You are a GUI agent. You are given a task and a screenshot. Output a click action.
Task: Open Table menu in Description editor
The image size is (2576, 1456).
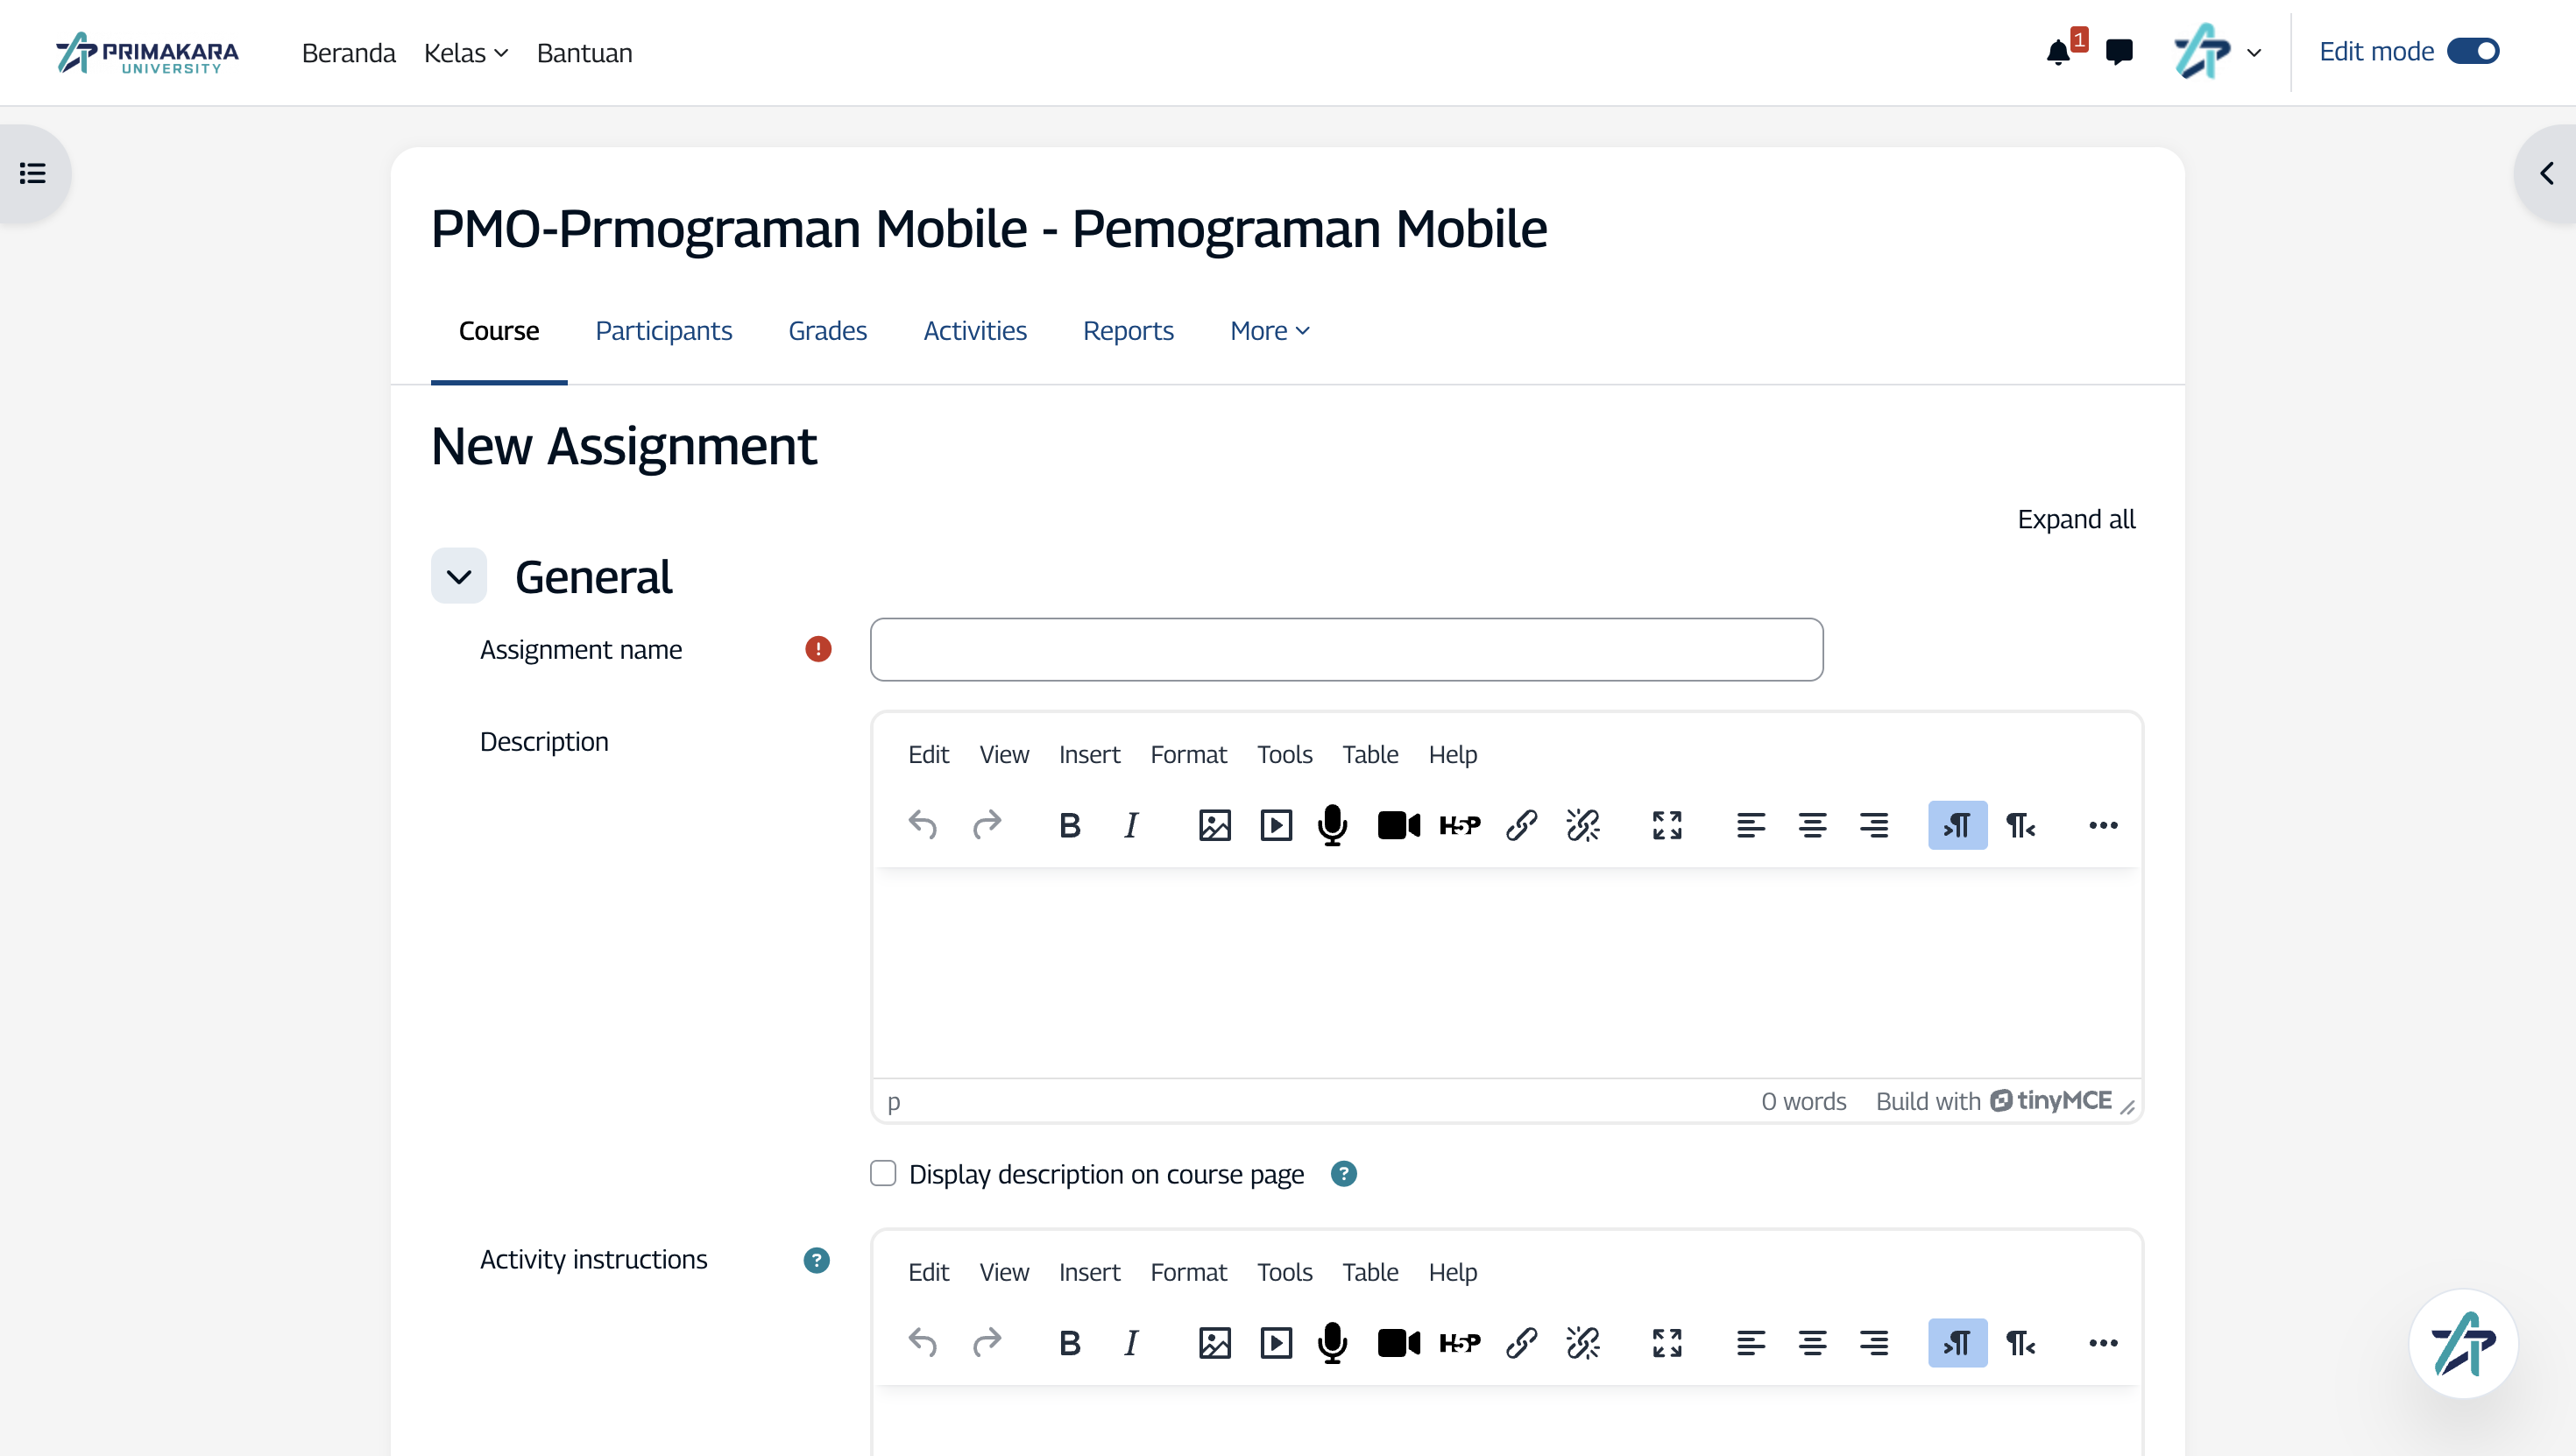1370,755
